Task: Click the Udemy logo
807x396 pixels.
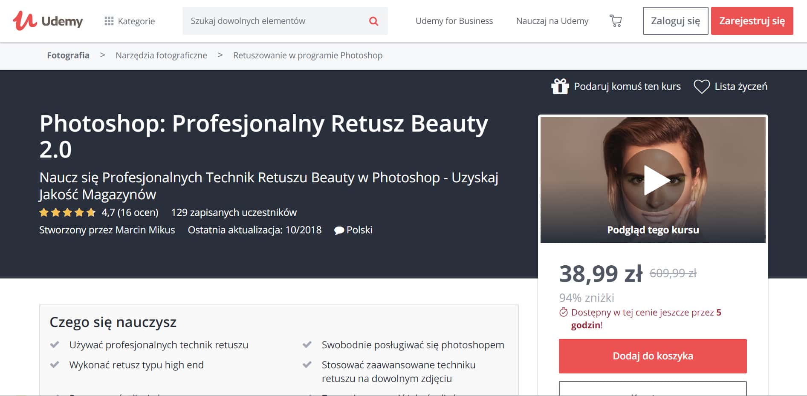Action: 48,20
